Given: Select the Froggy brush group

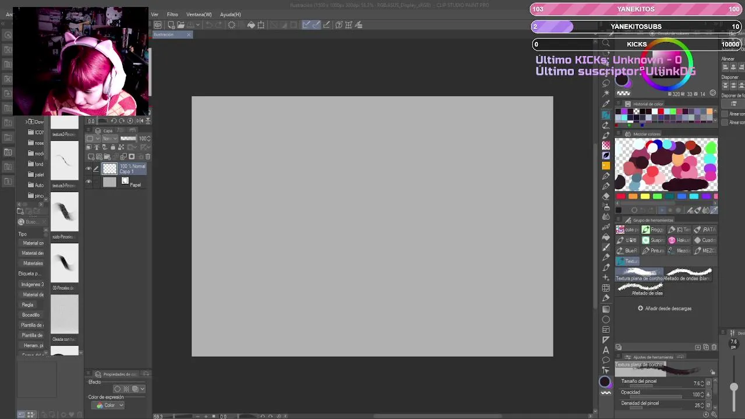Looking at the screenshot, I should 653,230.
